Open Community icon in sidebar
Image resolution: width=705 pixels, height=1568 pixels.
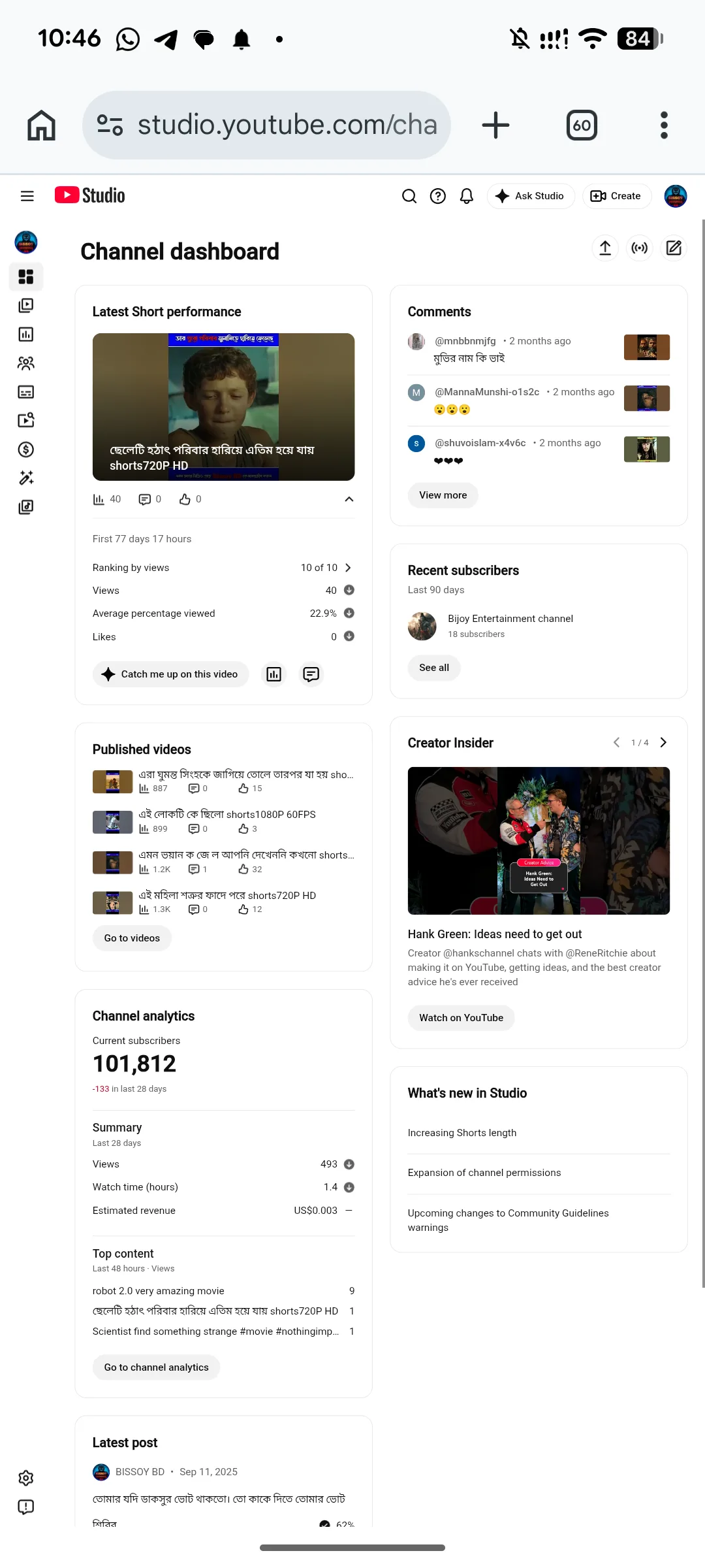26,363
